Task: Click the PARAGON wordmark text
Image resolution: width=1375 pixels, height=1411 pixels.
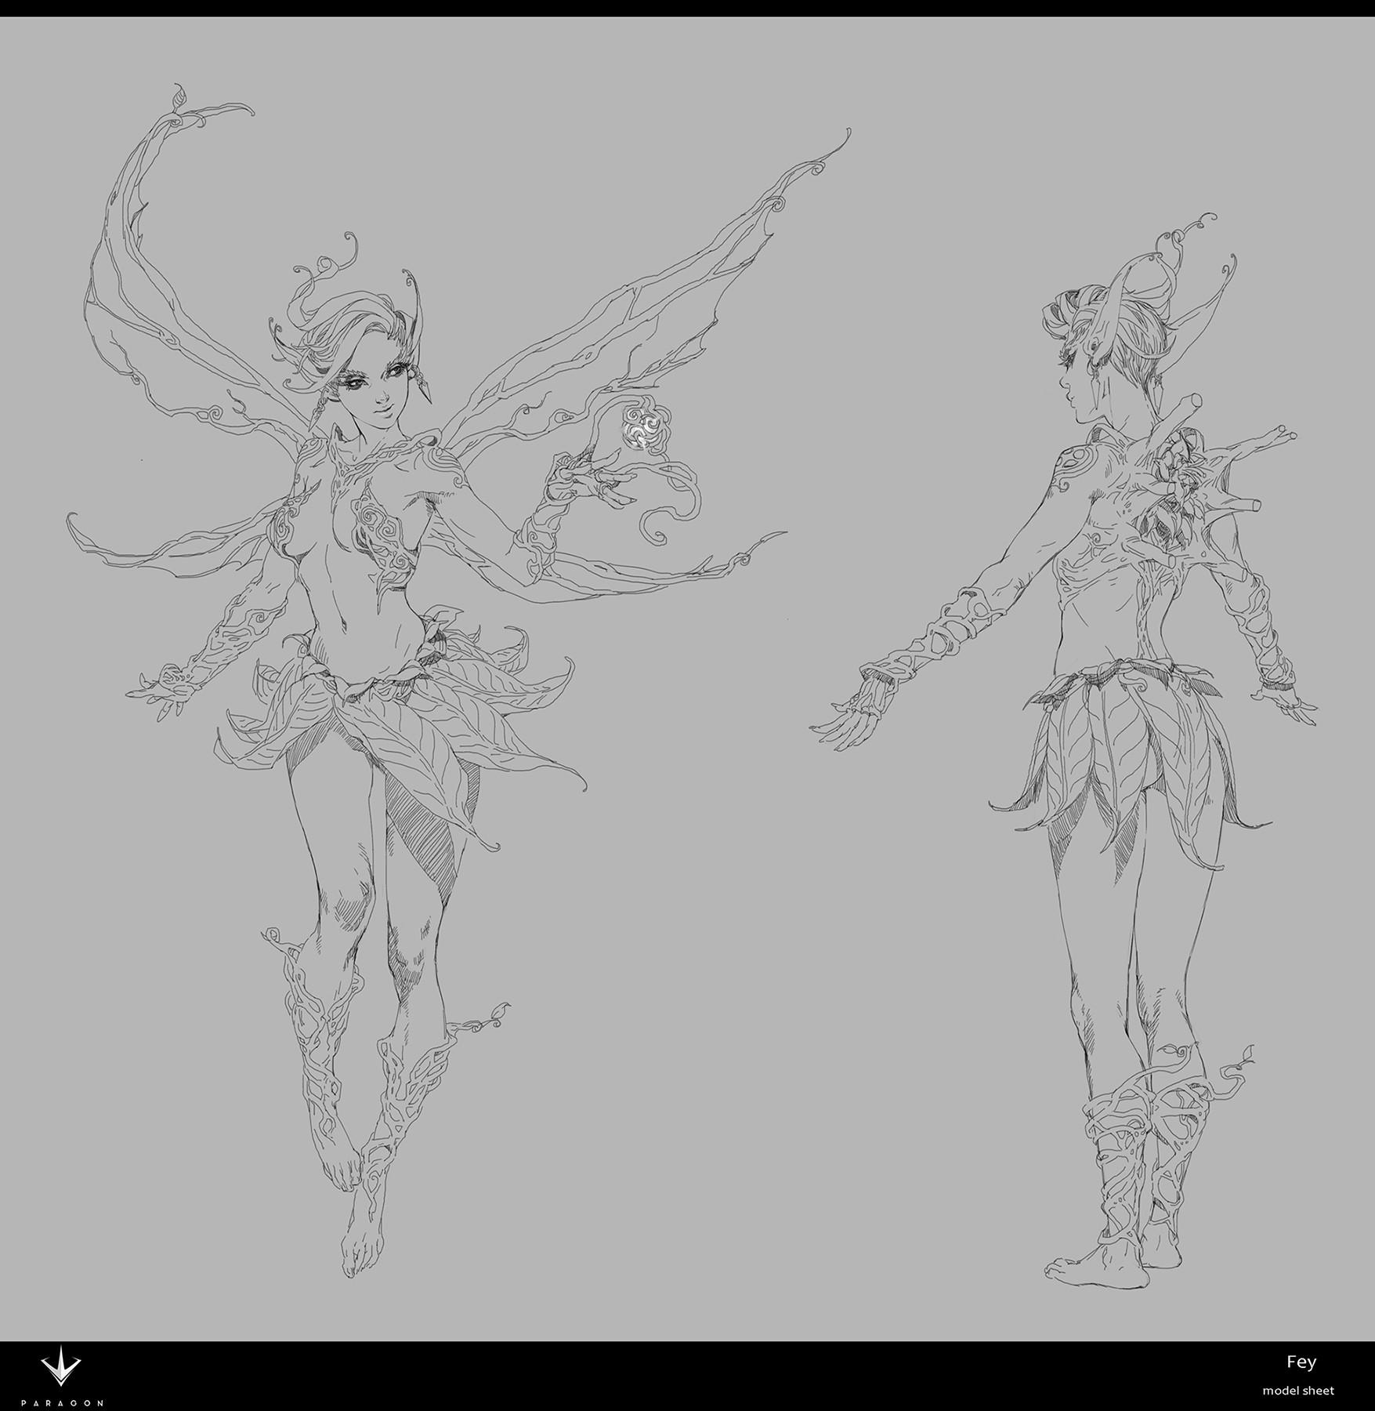Action: 61,1402
